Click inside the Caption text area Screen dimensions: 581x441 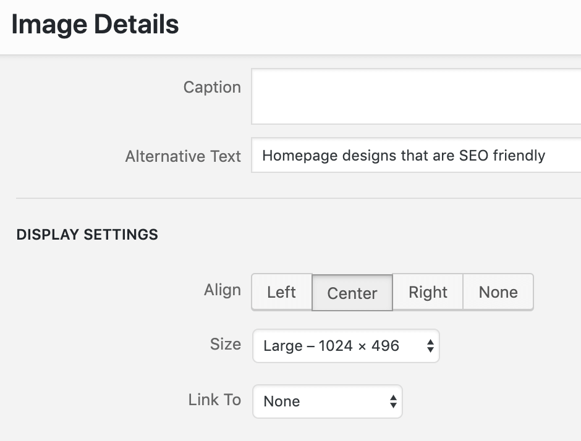(x=416, y=96)
